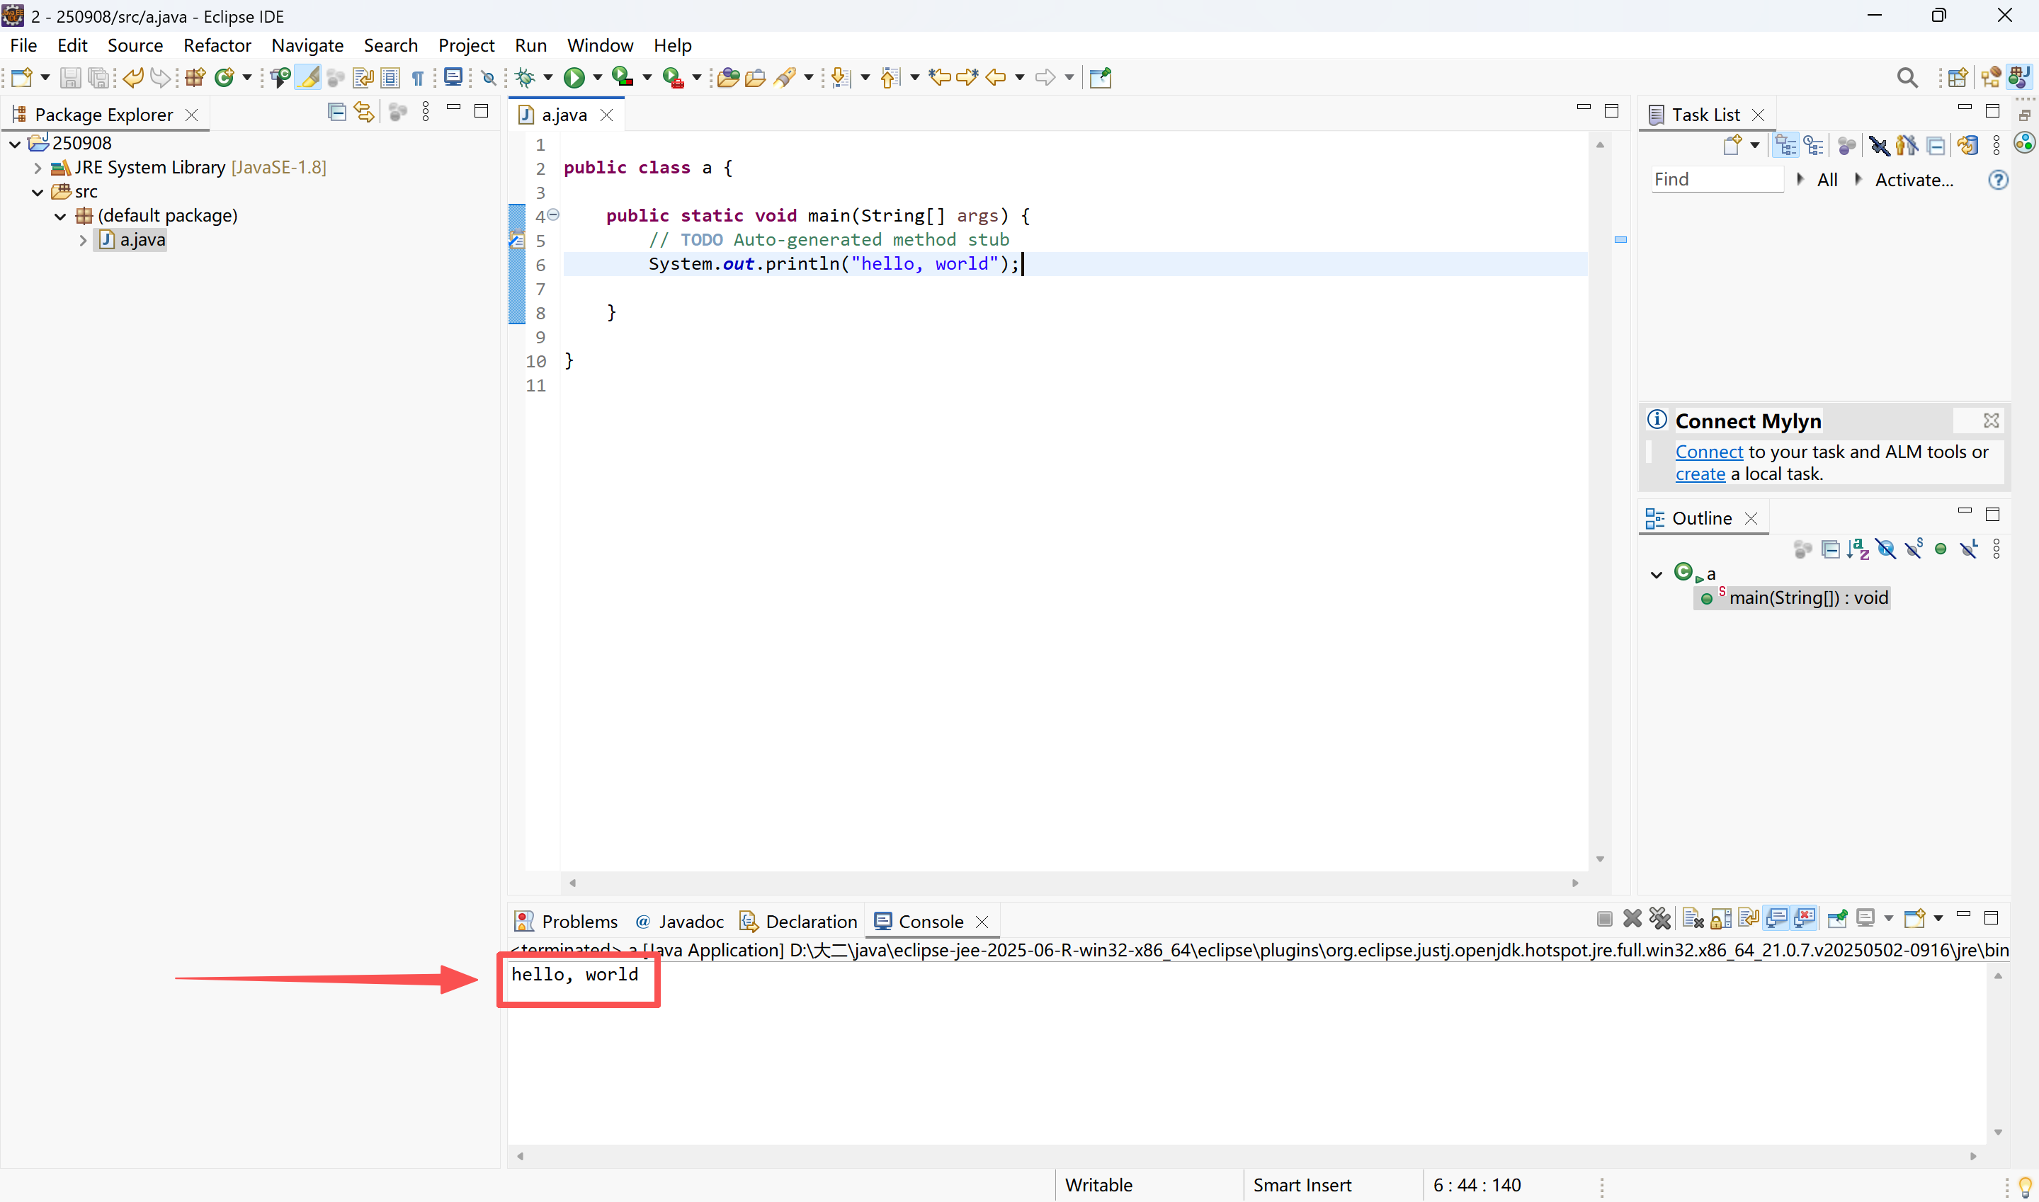The height and width of the screenshot is (1202, 2039).
Task: Toggle Hide Fields in Outline toolbar
Action: click(1886, 550)
